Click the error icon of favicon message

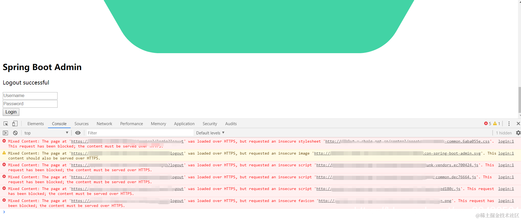4,200
